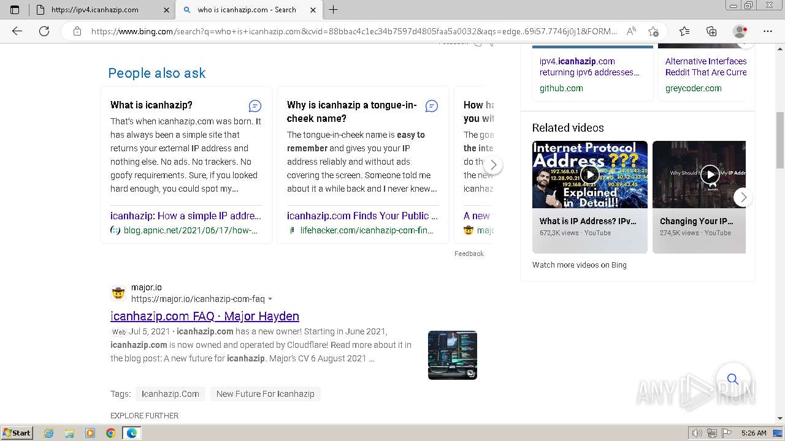Open network icon in system tray
This screenshot has width=785, height=441.
pos(712,433)
